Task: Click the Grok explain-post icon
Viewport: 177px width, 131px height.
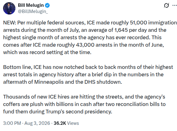Action: click(167, 6)
